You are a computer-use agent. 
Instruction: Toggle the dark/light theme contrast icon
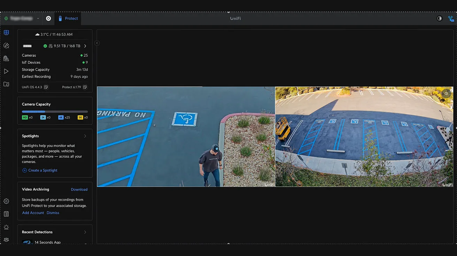(440, 18)
